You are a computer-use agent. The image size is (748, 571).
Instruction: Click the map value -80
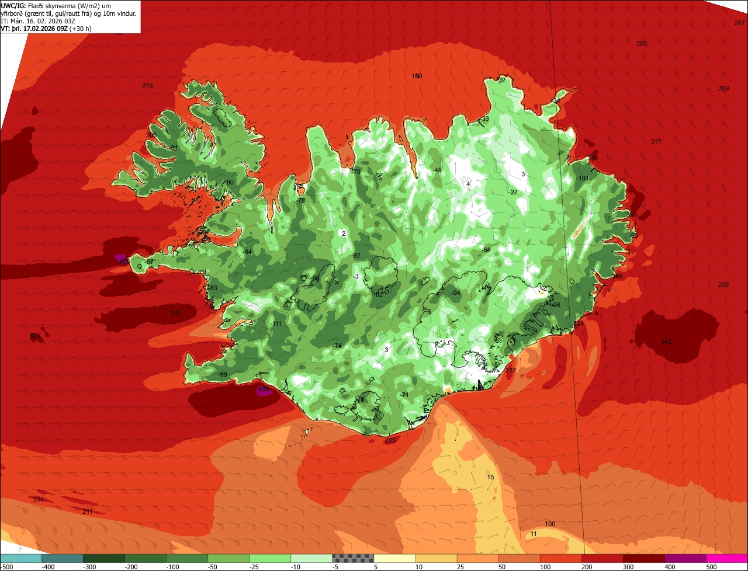click(x=229, y=182)
